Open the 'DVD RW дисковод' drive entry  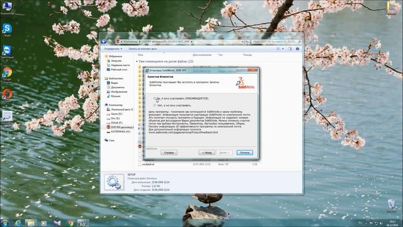[120, 127]
